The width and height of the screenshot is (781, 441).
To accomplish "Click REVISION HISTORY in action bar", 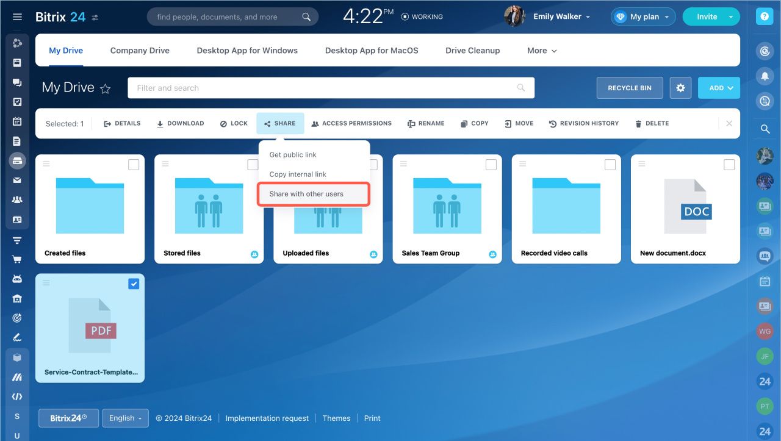I will [584, 123].
